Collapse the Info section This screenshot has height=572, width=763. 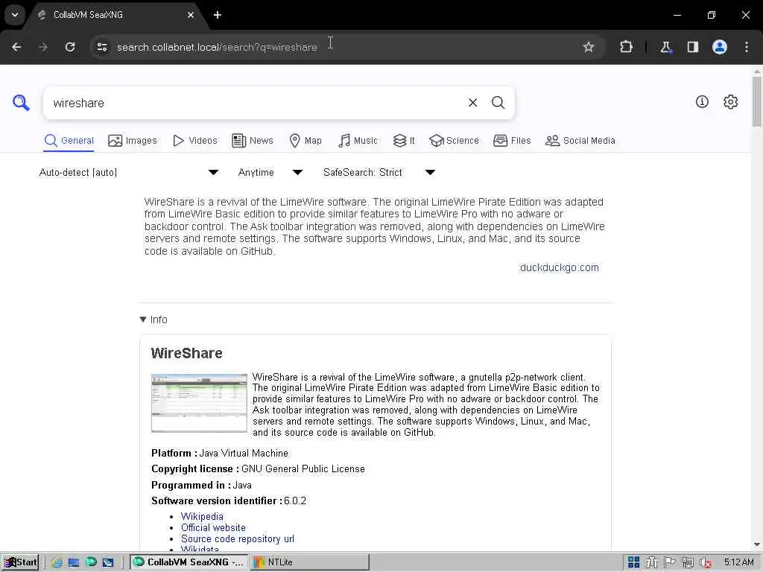point(153,320)
